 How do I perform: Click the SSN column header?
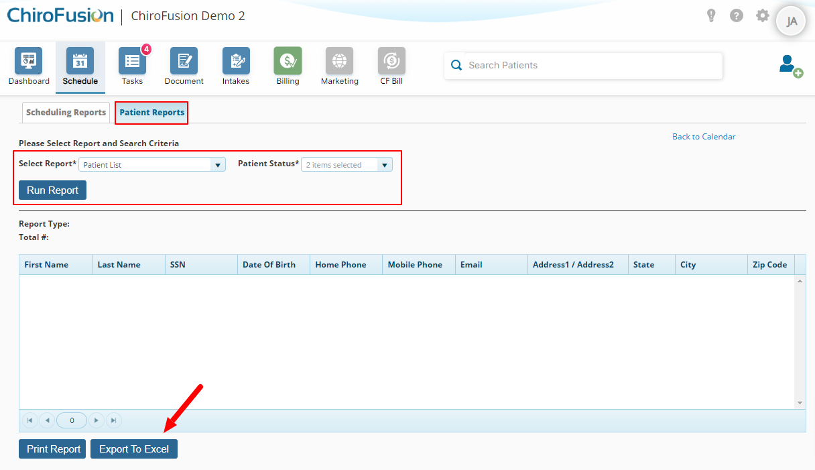coord(201,265)
